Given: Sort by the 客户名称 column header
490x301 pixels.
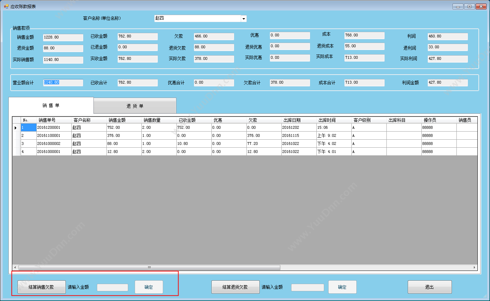Looking at the screenshot, I should 89,120.
